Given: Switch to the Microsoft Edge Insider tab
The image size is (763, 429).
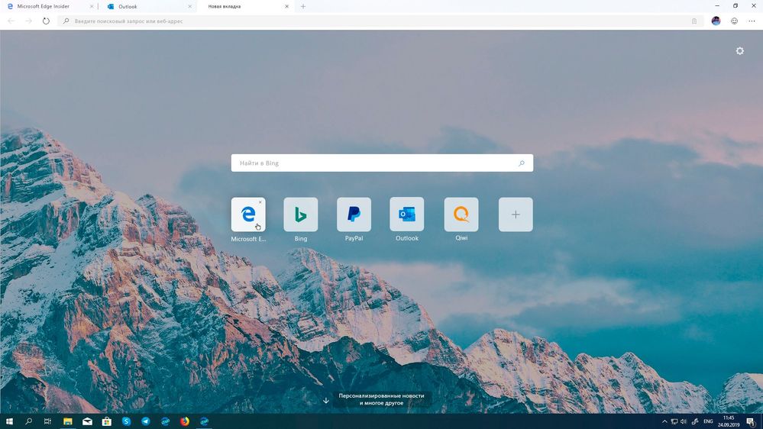Looking at the screenshot, I should (49, 6).
